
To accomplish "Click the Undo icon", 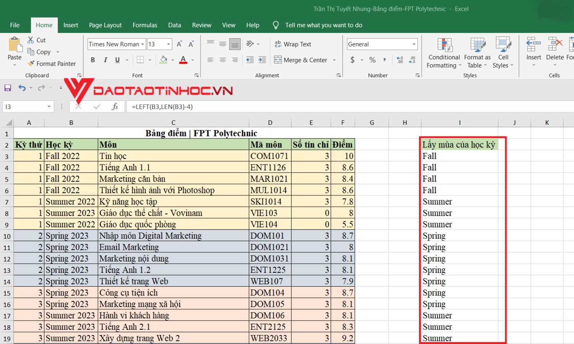I will coord(22,88).
